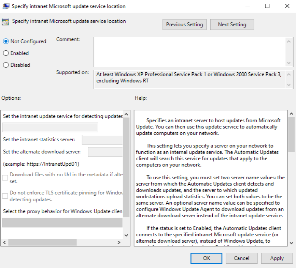This screenshot has width=296, height=268.
Task: Click Help pane scroll up arrow
Action: coord(291,114)
